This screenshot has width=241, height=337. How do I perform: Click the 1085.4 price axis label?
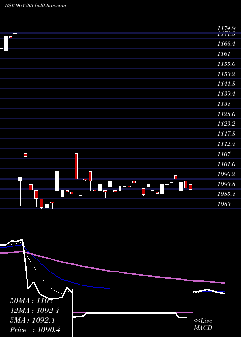[226, 194]
